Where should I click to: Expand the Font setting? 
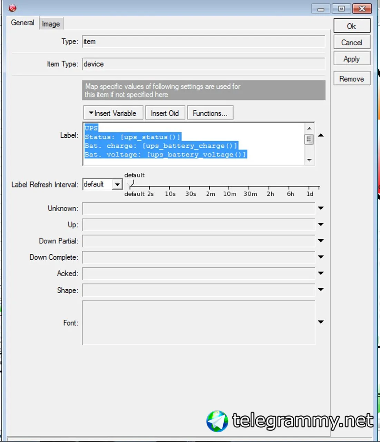(321, 322)
